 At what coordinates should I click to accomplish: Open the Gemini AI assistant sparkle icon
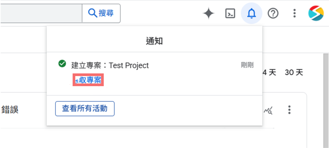(209, 13)
